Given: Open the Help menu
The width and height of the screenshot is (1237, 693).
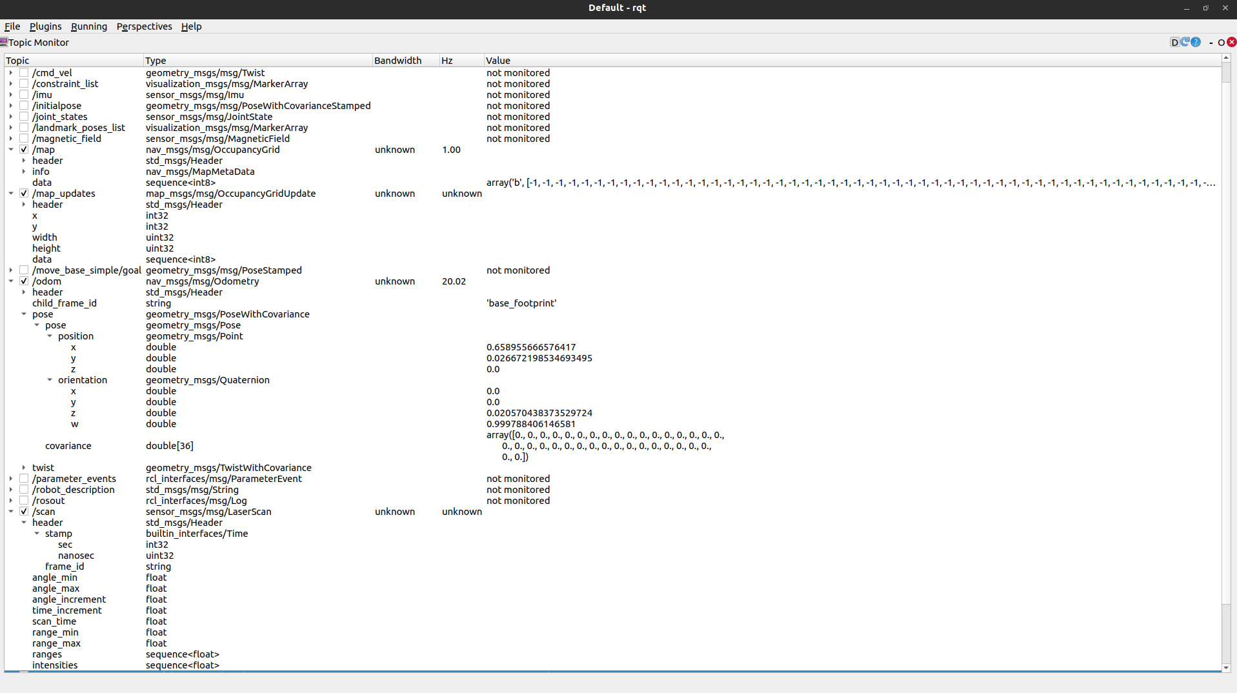Looking at the screenshot, I should point(191,26).
